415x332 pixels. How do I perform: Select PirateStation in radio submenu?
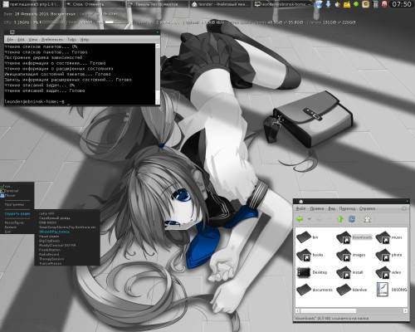[50, 250]
